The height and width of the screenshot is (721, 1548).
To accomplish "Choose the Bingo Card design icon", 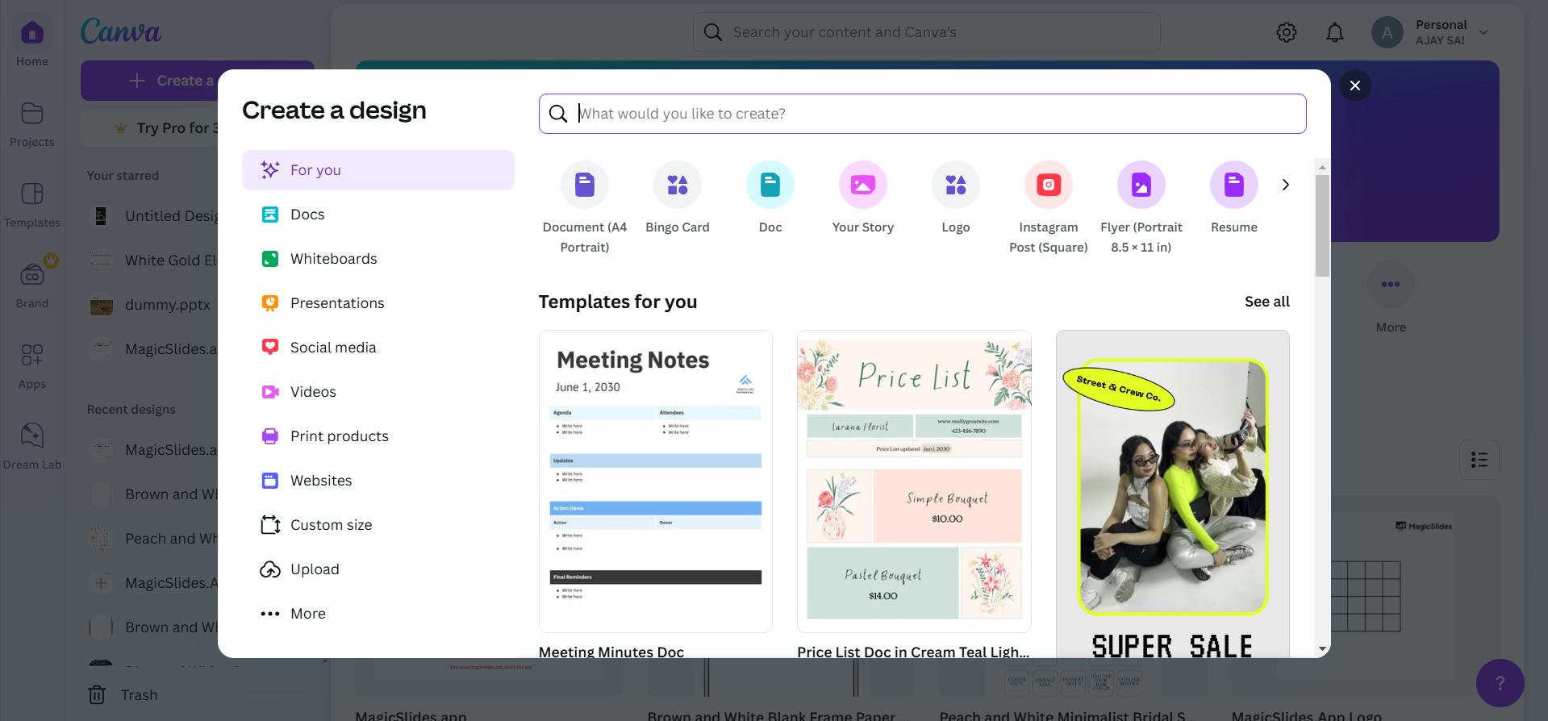I will click(678, 185).
